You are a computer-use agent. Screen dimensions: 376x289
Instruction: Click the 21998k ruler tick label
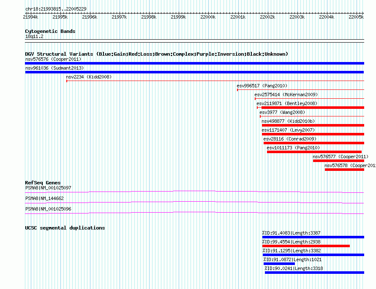[x=149, y=17]
